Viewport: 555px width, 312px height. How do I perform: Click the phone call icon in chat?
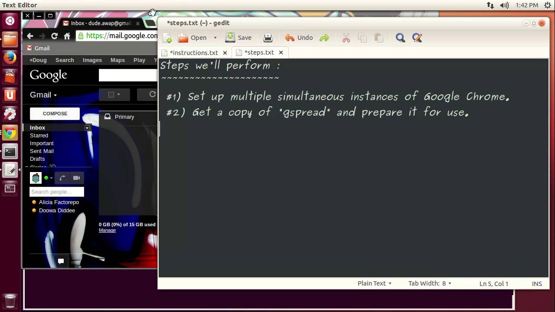click(62, 178)
